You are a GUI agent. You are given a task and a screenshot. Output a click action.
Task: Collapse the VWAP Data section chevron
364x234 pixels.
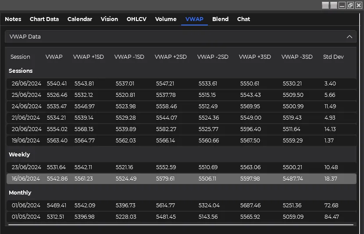click(x=350, y=37)
